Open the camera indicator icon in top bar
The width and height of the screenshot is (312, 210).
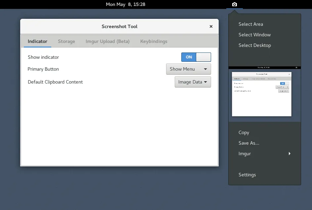(x=234, y=4)
